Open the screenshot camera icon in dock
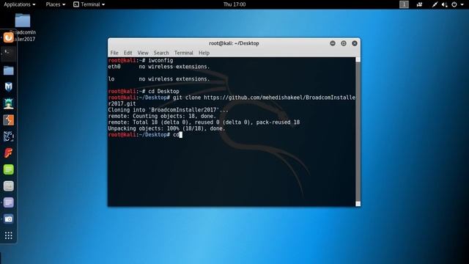 (x=8, y=219)
